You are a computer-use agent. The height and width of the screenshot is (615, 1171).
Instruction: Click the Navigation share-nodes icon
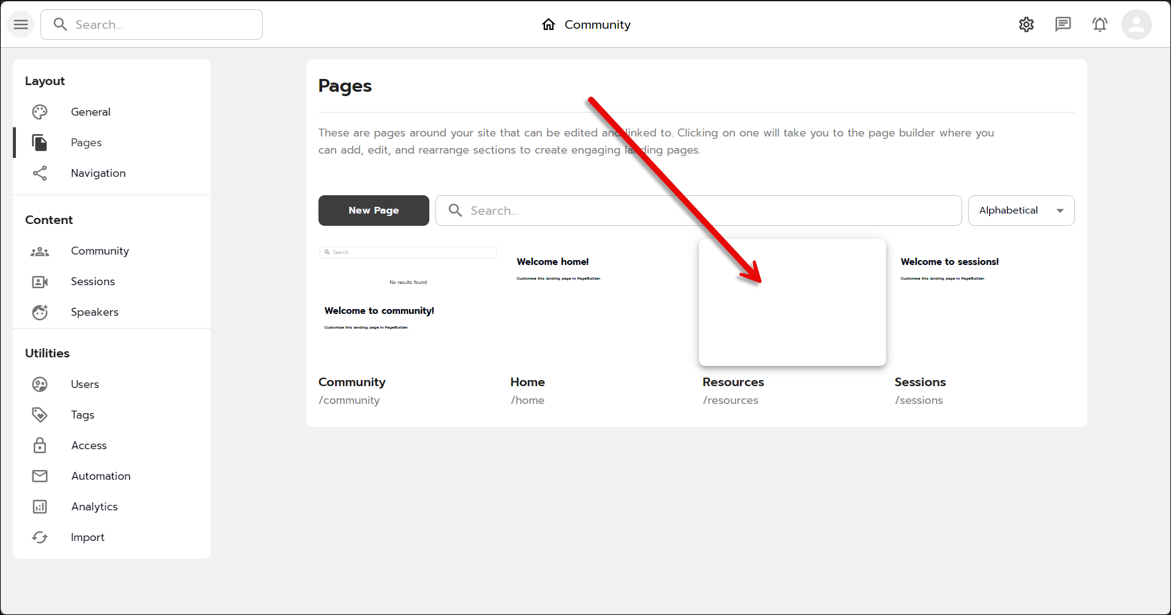[x=40, y=173]
